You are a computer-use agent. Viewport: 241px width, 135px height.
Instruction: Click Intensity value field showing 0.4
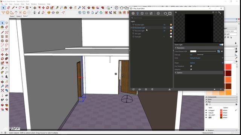point(191,55)
